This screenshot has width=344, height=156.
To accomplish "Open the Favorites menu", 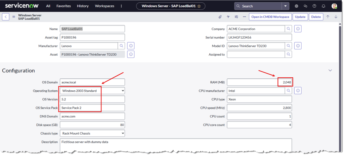I will [63, 6].
